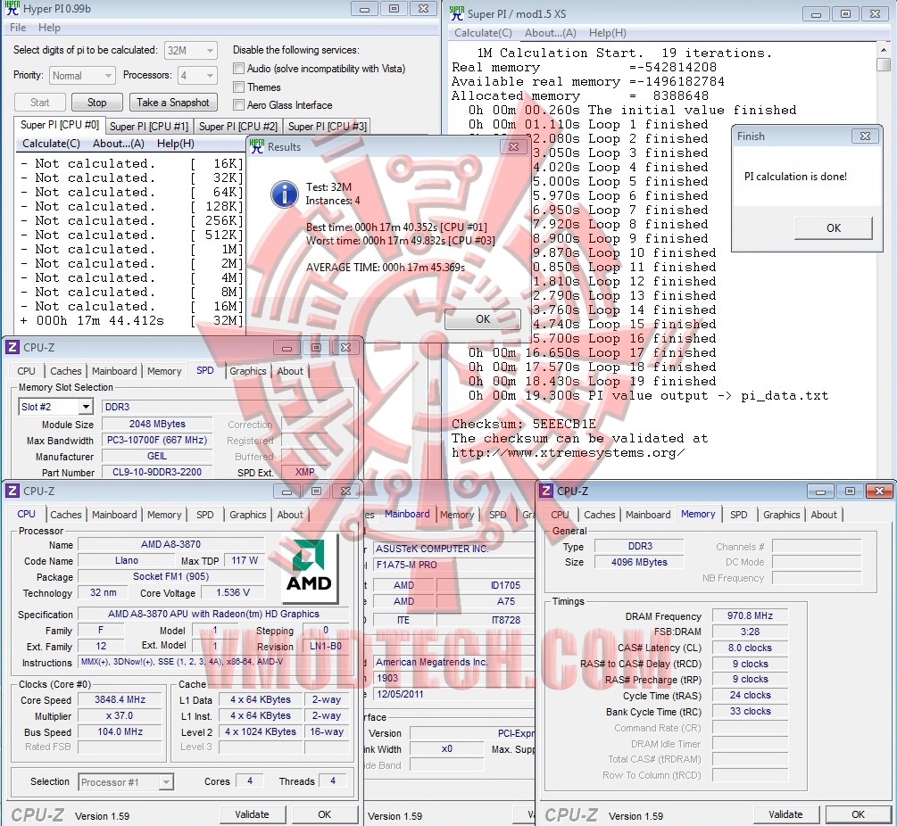
Task: Switch to Super PI [CPU #2] tab
Action: pyautogui.click(x=238, y=127)
